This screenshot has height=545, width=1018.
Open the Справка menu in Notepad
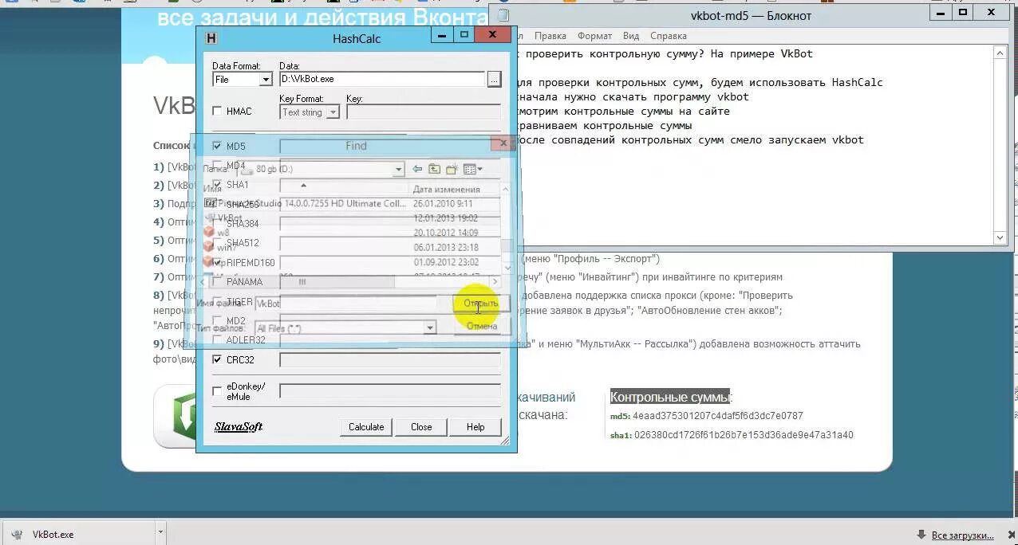(x=669, y=36)
